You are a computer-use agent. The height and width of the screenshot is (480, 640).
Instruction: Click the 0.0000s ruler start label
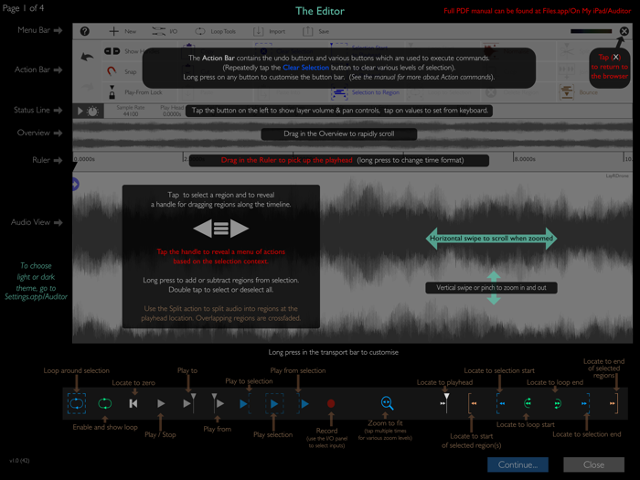84,159
